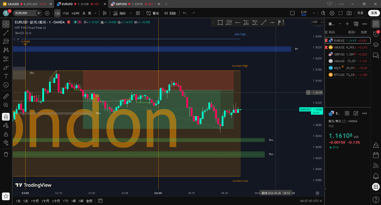Toggle lock all drawings
381x205 pixels.
coord(6,134)
